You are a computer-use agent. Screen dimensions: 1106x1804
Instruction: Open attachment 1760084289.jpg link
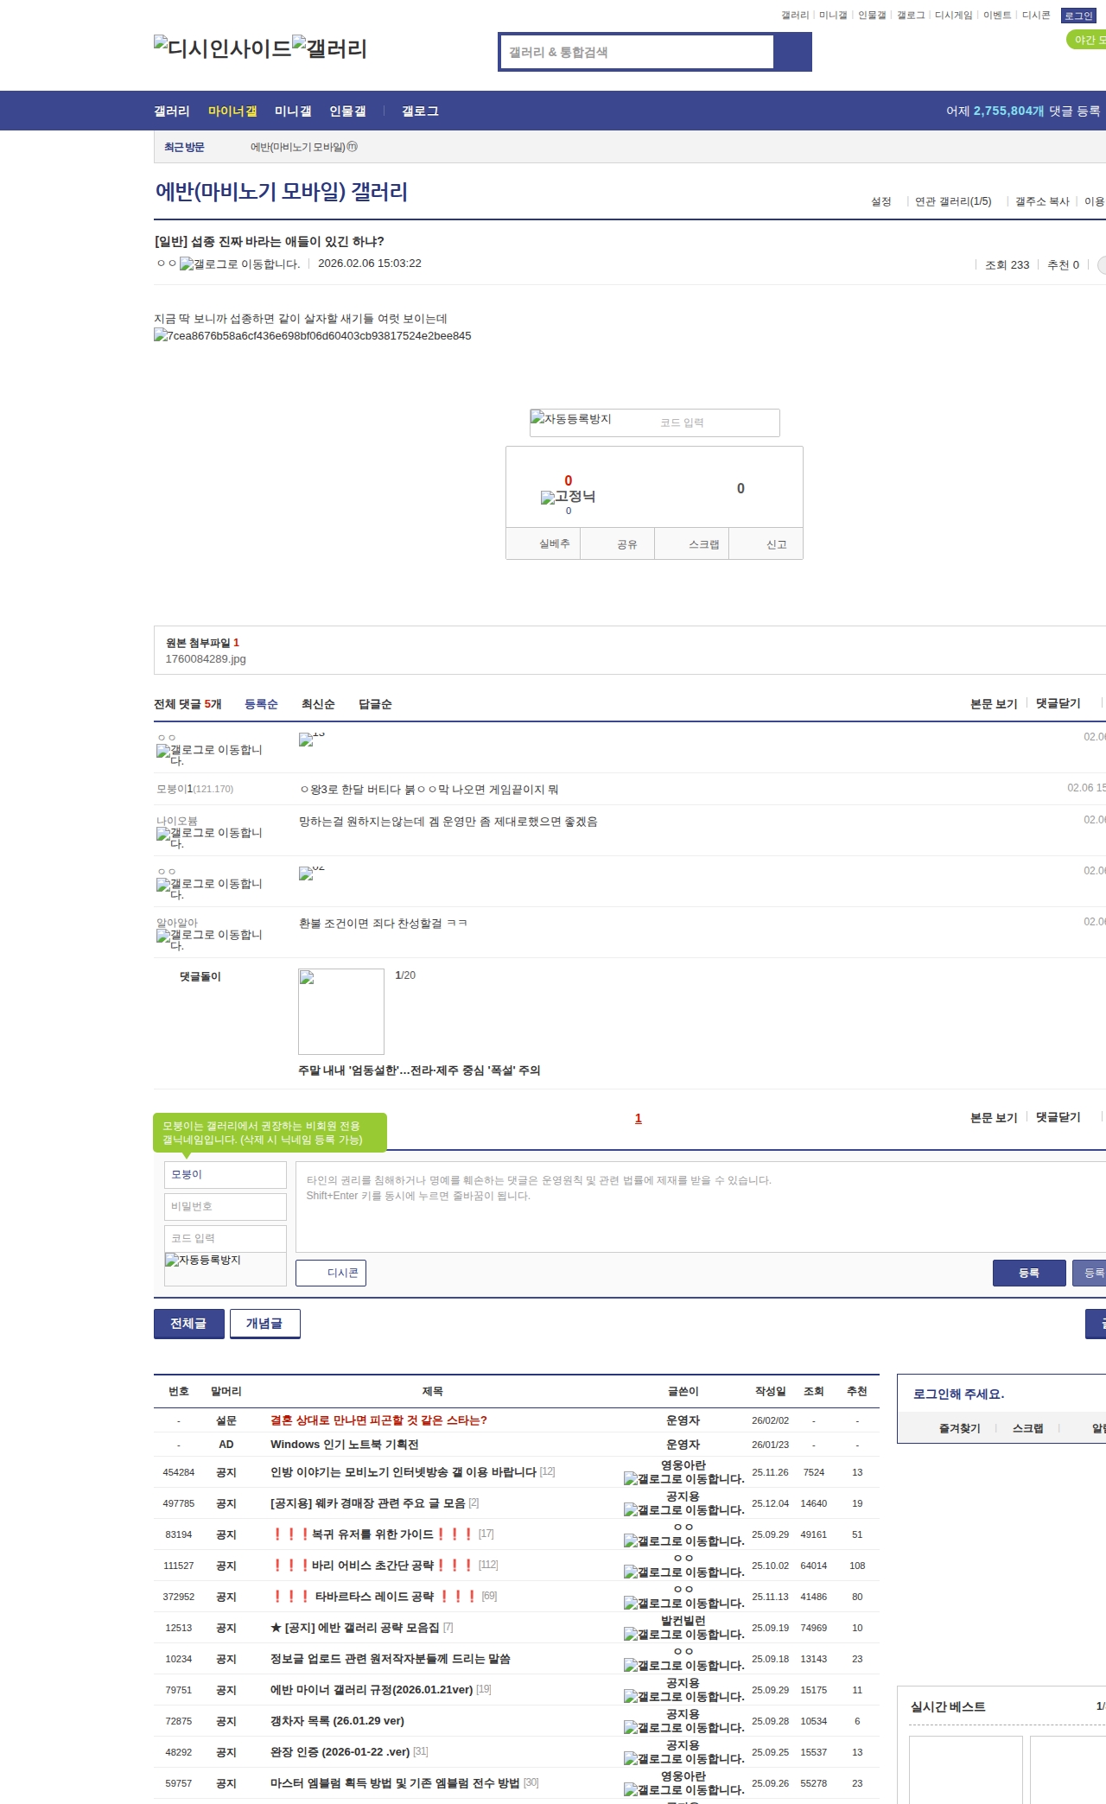click(x=206, y=659)
